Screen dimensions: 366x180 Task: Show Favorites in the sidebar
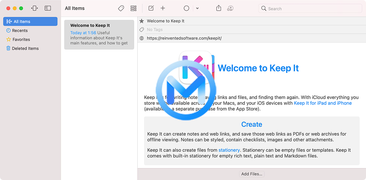pos(21,39)
